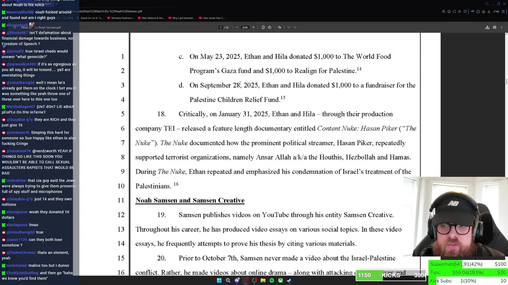Open the 'Alex Jones Has C...' bookmark
The width and height of the screenshot is (508, 285).
[212, 18]
